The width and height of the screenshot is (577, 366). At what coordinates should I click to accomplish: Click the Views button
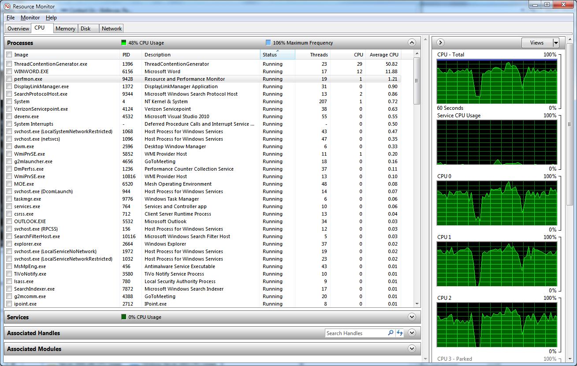coord(536,43)
